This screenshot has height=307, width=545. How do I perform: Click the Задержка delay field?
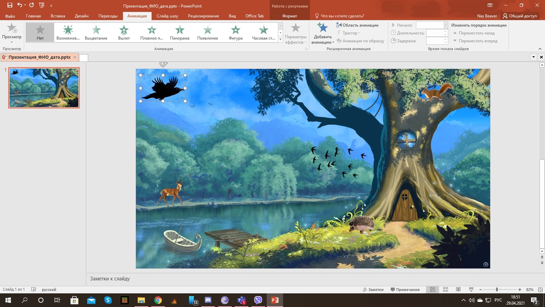pos(437,41)
